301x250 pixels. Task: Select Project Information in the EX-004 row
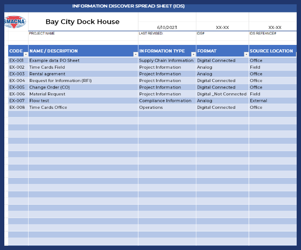pos(167,81)
